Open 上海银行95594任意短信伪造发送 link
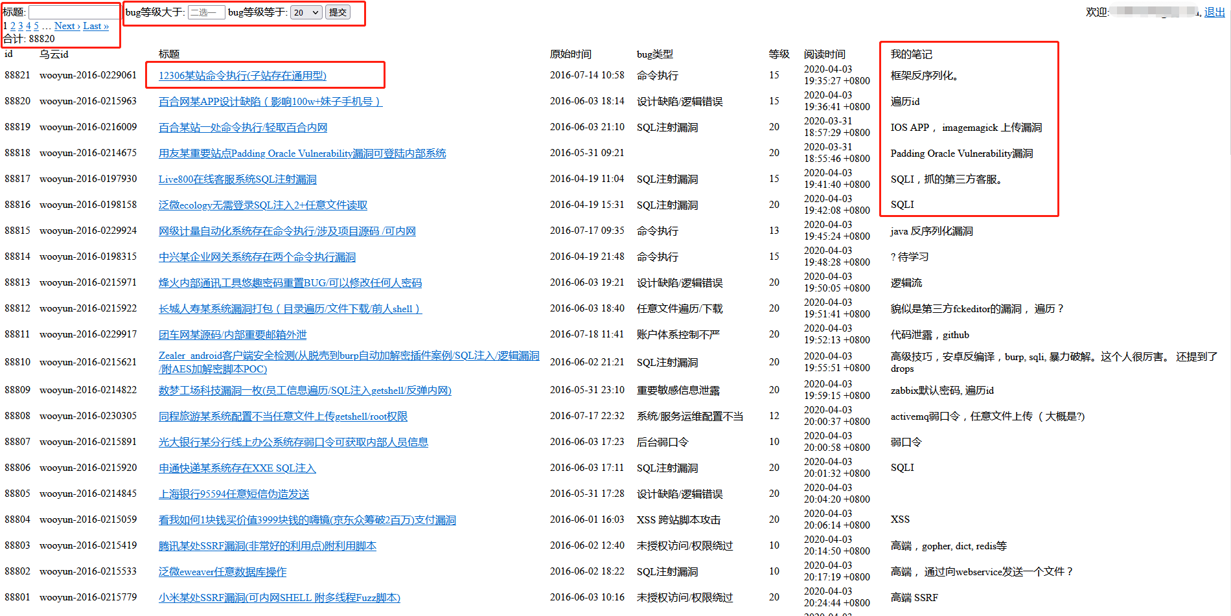Screen dimensions: 1231x616 pyautogui.click(x=234, y=494)
